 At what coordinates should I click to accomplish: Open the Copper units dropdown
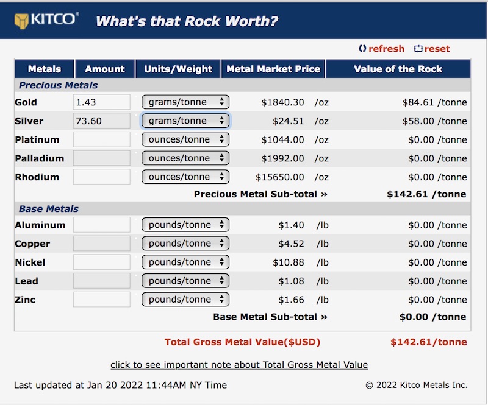click(185, 244)
